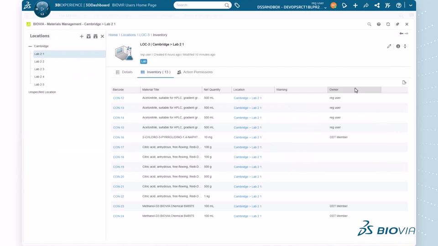Select Lab 2 3 in locations tree
Screen dimensions: 438x246
point(39,69)
